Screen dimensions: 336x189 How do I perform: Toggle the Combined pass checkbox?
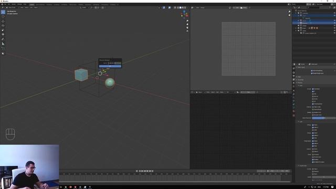pos(313,89)
